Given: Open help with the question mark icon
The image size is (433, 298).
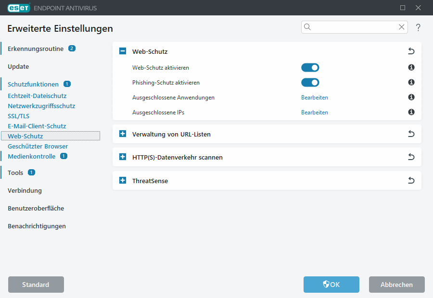Looking at the screenshot, I should tap(418, 27).
